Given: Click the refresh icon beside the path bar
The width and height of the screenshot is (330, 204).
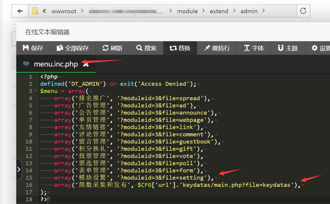Looking at the screenshot, I should tap(303, 11).
